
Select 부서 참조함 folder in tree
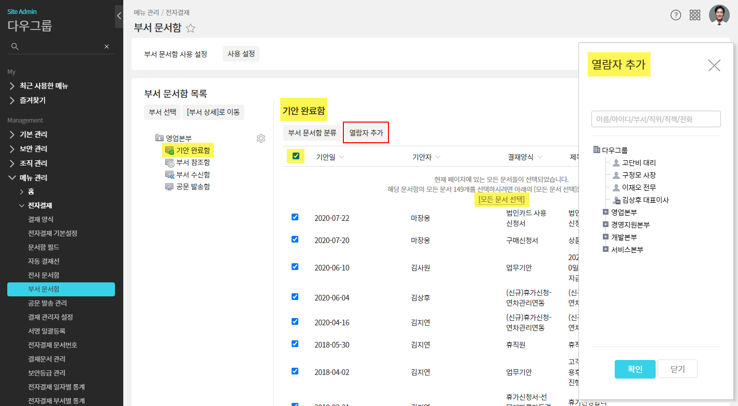point(193,162)
